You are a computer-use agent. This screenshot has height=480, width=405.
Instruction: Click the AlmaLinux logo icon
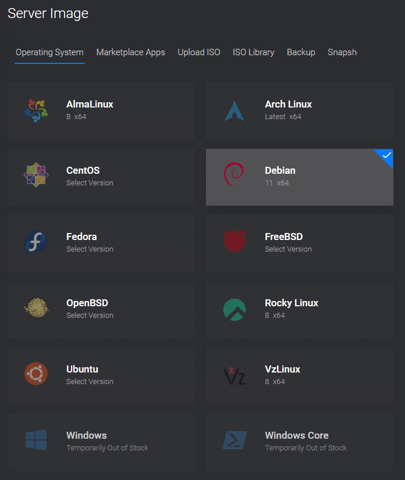click(35, 110)
